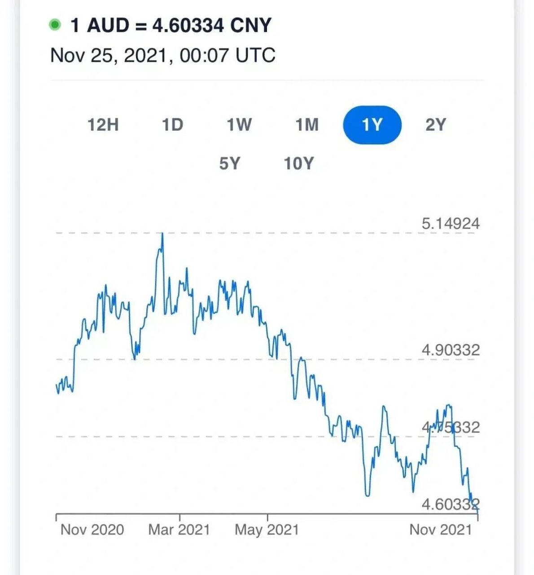
Task: Switch to the 2Y range
Action: coord(436,125)
